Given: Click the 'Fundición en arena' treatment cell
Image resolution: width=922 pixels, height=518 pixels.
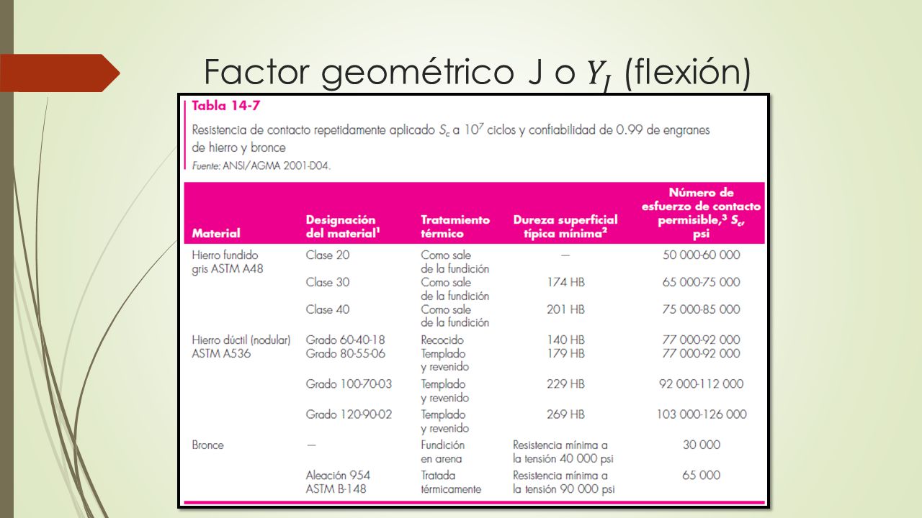Looking at the screenshot, I should (443, 452).
